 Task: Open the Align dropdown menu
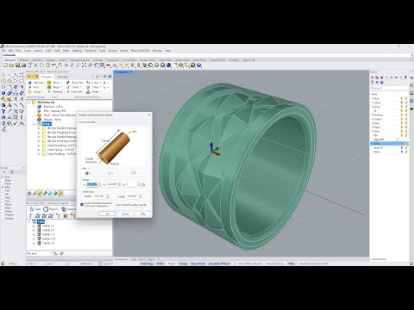tap(61, 87)
